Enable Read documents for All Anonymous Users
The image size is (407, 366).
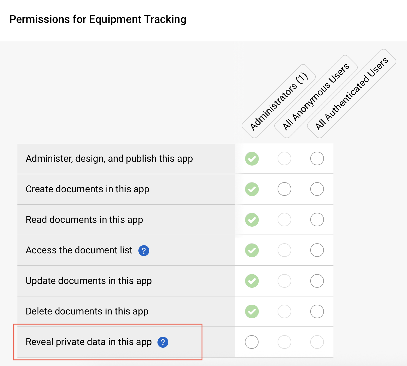(x=284, y=220)
